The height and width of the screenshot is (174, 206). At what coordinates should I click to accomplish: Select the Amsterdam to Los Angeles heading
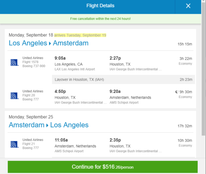pyautogui.click(x=49, y=125)
